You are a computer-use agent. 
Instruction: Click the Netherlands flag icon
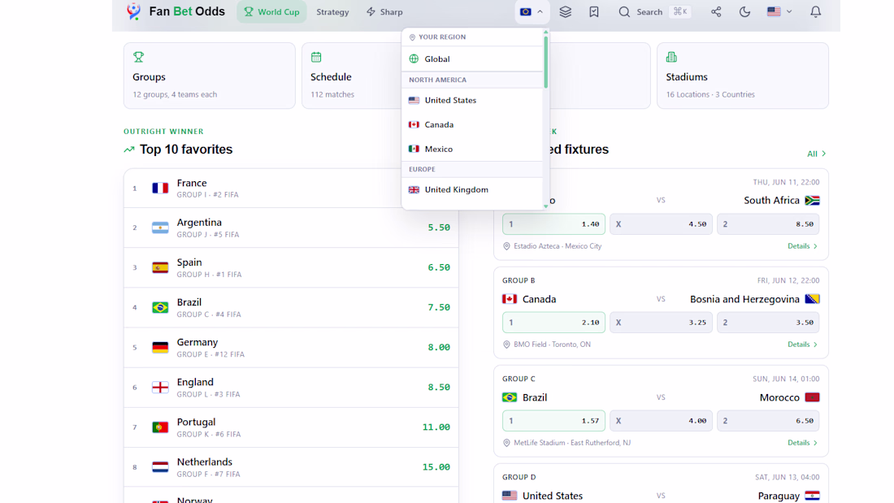point(160,467)
